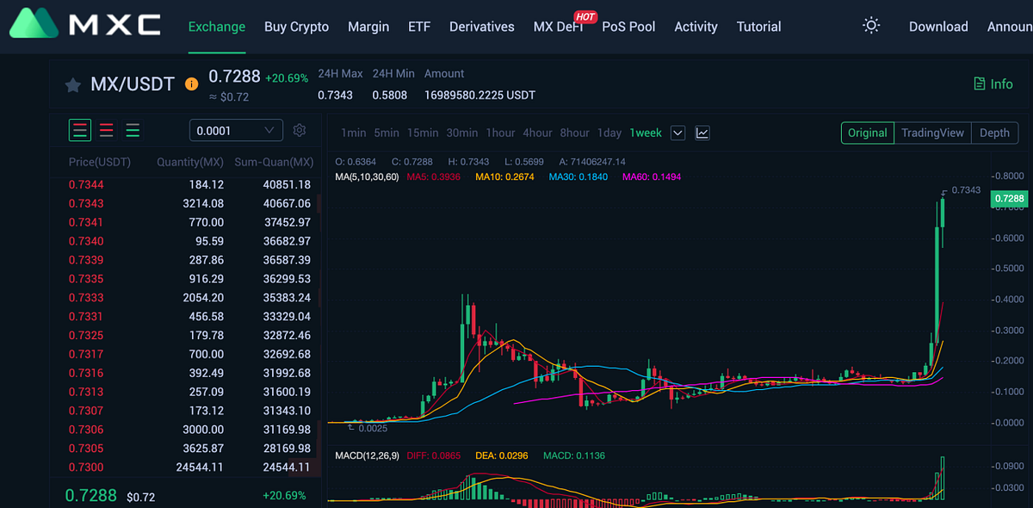Screen dimensions: 1033x508
Task: Click the Quantity(MX) column header
Action: 190,162
